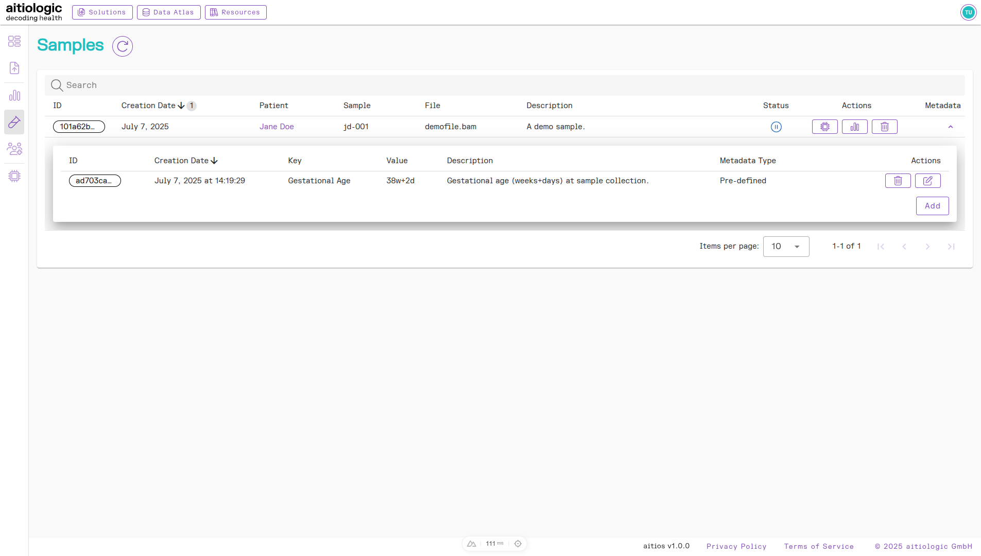Open the Privacy Policy link
The height and width of the screenshot is (556, 981).
[736, 546]
